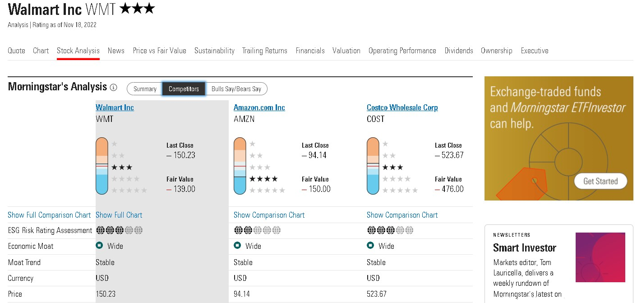Image resolution: width=637 pixels, height=303 pixels.
Task: Open the Amazon.com Inc link
Action: click(259, 107)
